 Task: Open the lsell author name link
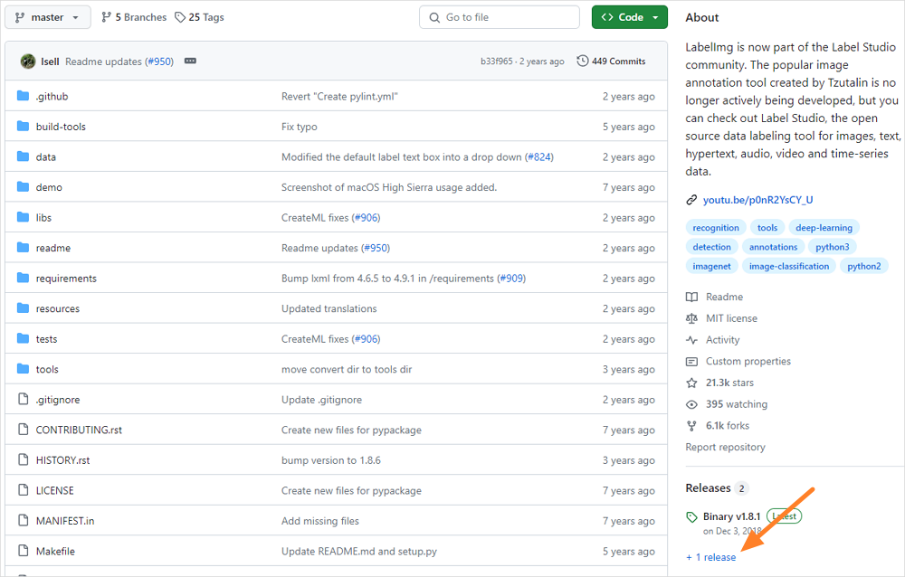[x=50, y=61]
